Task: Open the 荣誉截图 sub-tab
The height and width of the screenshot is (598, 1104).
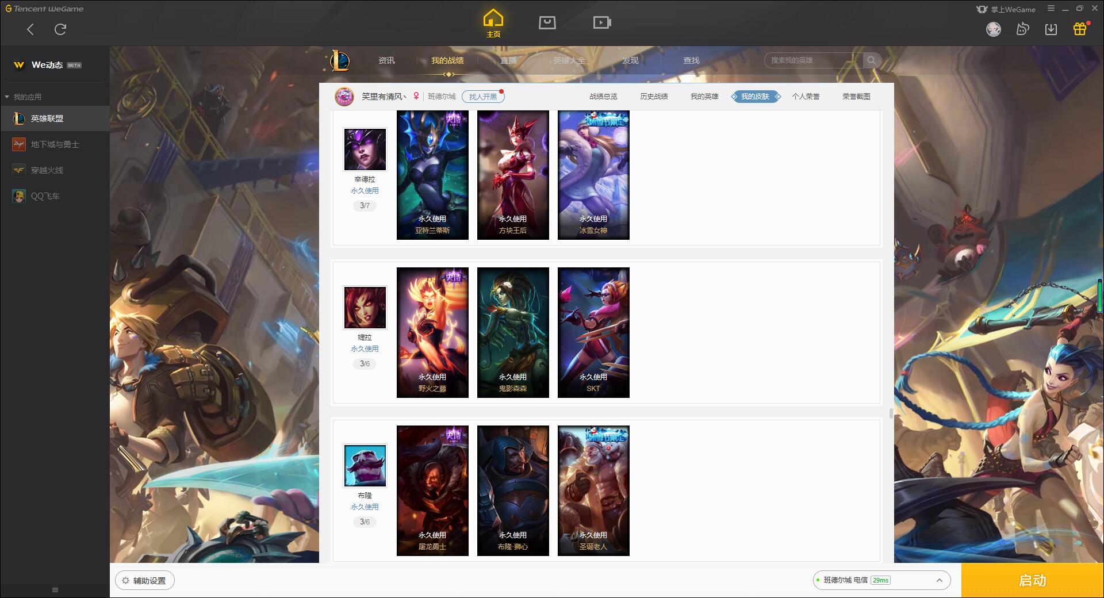Action: pos(856,97)
